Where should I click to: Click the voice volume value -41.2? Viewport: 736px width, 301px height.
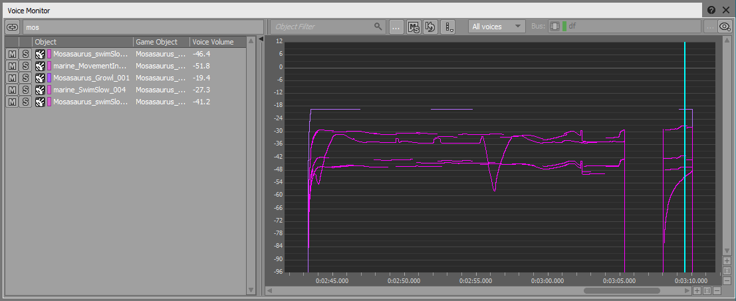click(201, 102)
